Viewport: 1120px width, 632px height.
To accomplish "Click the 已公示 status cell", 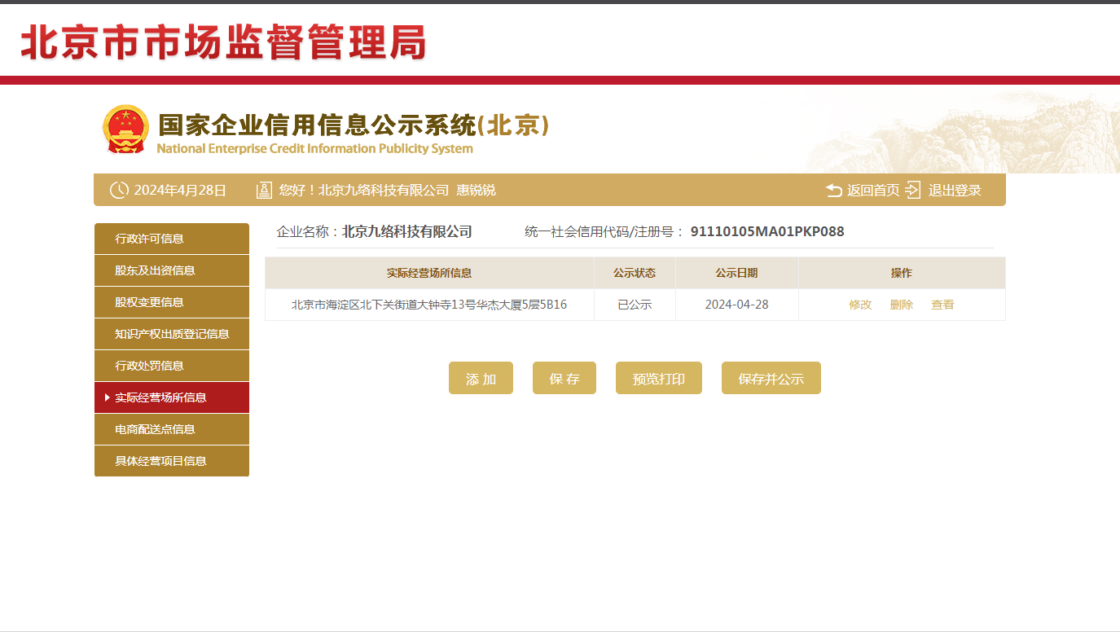I will [x=635, y=305].
